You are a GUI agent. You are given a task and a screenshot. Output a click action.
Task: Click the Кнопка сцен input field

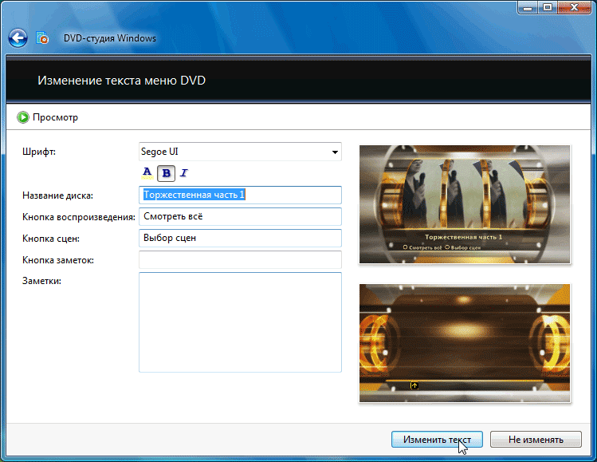coord(240,238)
